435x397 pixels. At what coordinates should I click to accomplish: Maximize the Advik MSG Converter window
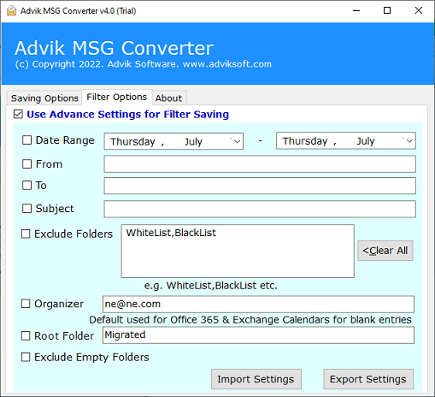pyautogui.click(x=387, y=11)
